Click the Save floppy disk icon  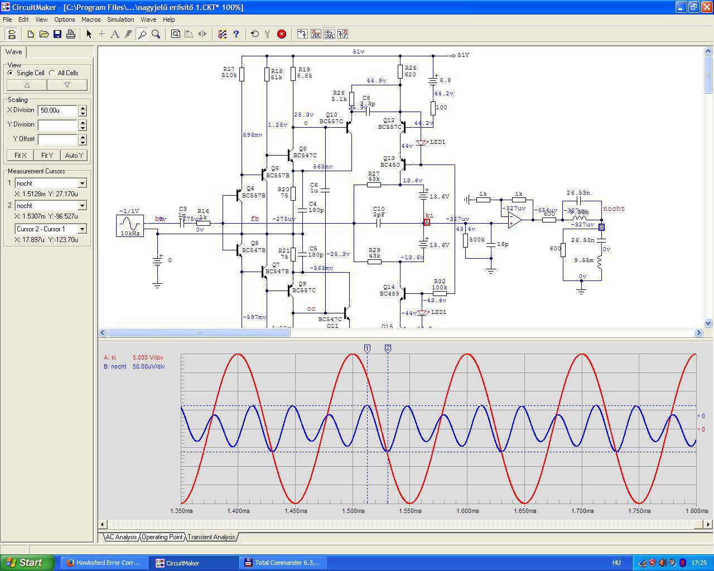(x=57, y=34)
